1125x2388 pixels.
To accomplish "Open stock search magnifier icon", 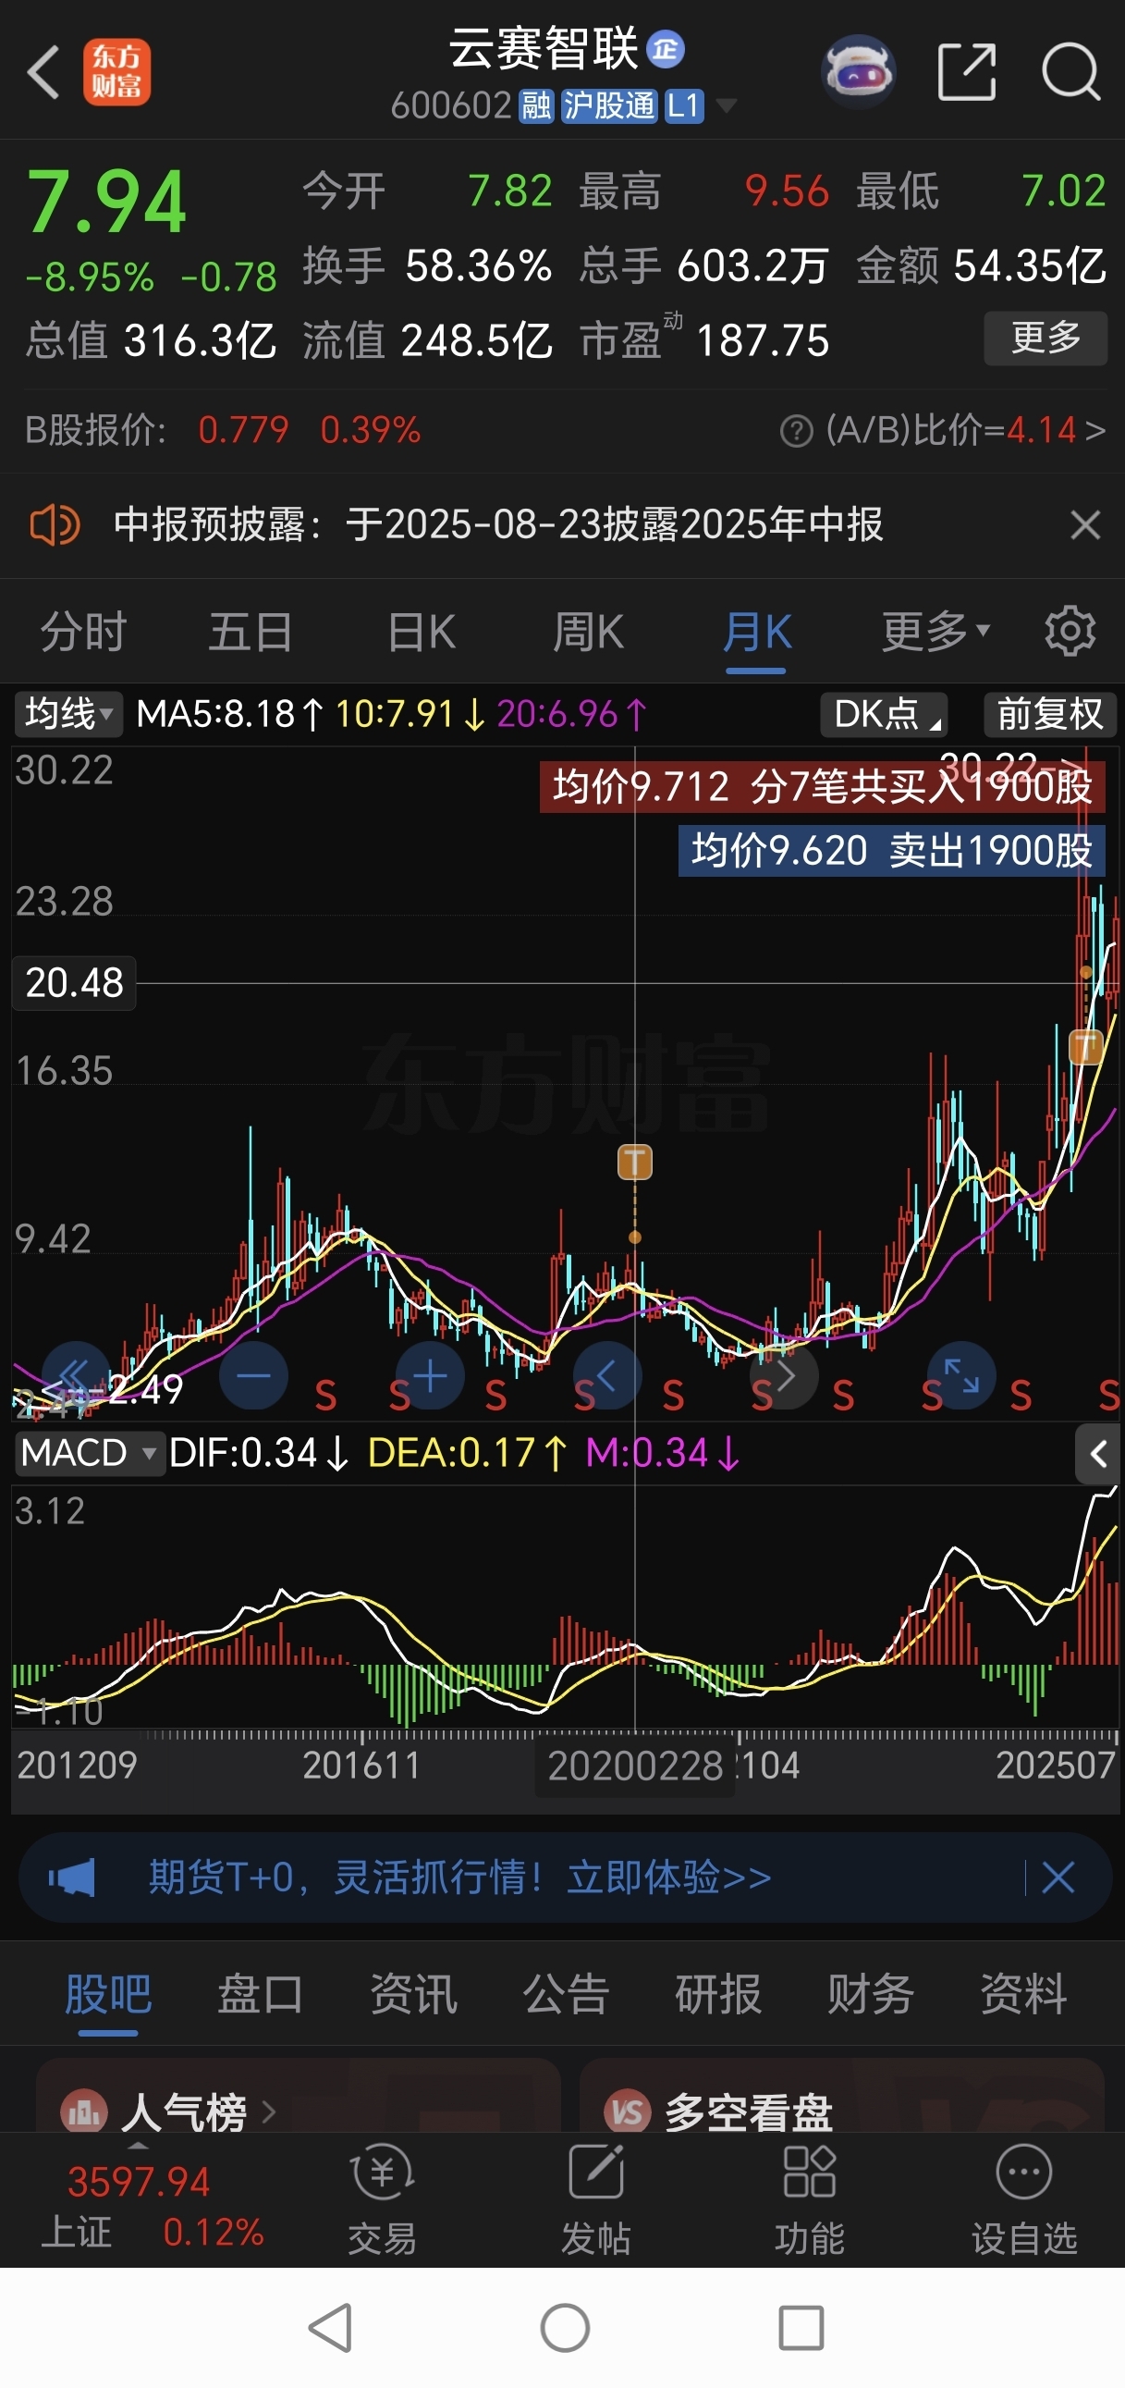I will 1071,71.
